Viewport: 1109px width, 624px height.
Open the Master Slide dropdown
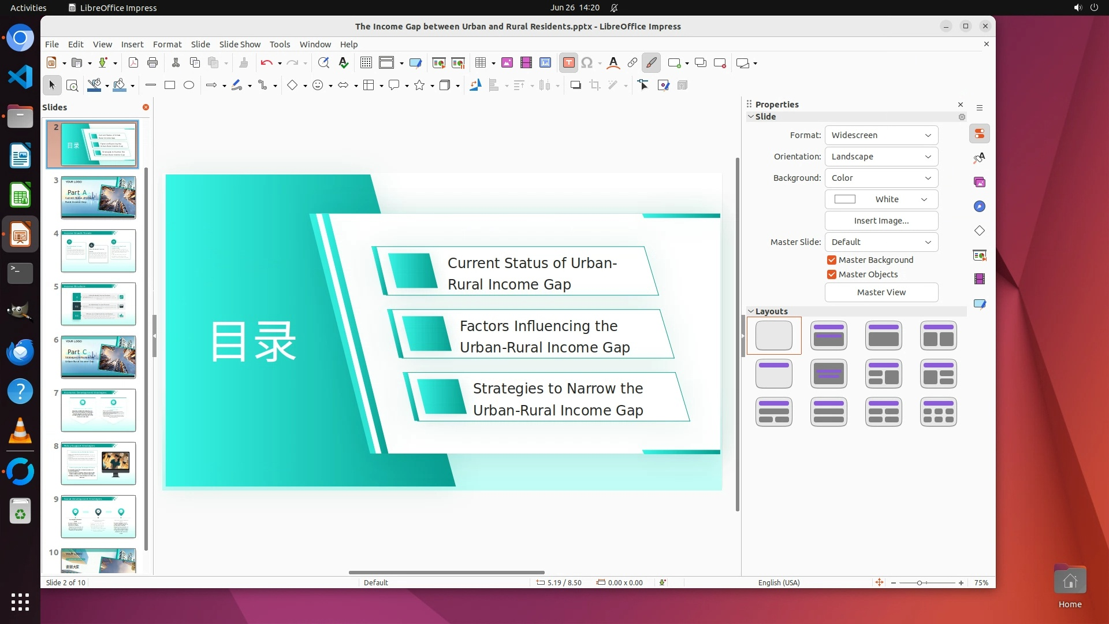point(881,242)
